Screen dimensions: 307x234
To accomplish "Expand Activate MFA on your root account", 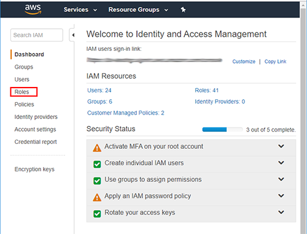I will (281, 146).
